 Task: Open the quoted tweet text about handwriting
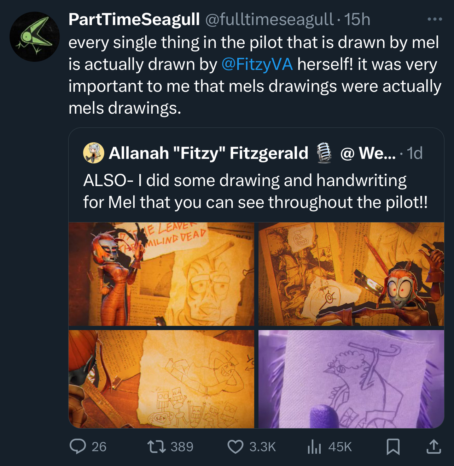click(255, 191)
